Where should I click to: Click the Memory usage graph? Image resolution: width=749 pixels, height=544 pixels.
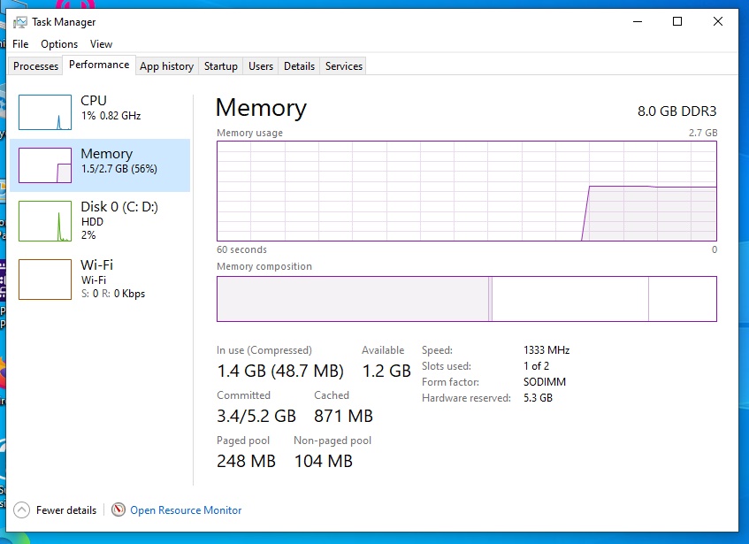(467, 191)
